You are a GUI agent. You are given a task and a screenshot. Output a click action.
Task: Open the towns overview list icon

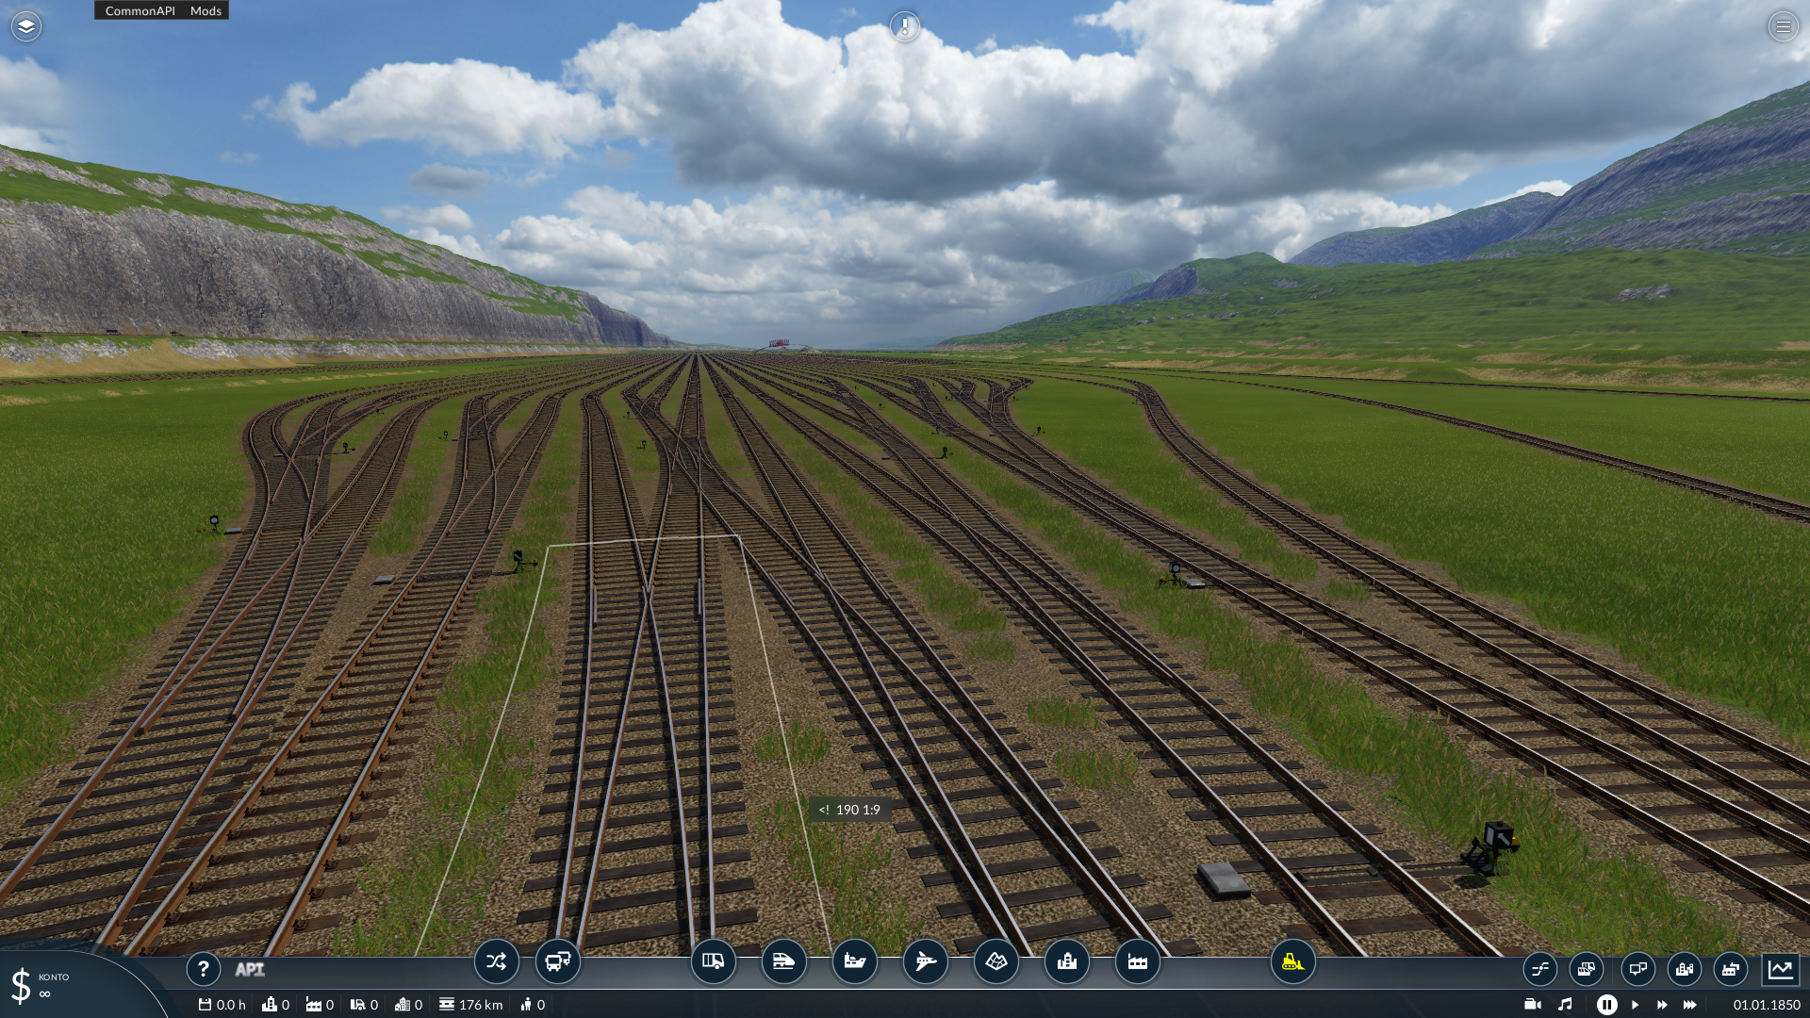coord(1684,969)
